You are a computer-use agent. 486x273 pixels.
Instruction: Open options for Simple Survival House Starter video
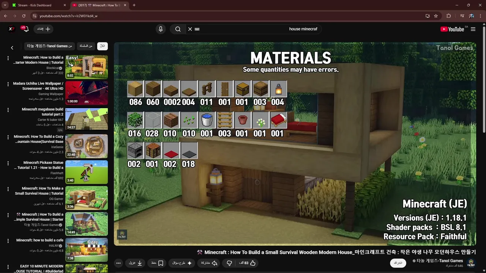coord(8,215)
